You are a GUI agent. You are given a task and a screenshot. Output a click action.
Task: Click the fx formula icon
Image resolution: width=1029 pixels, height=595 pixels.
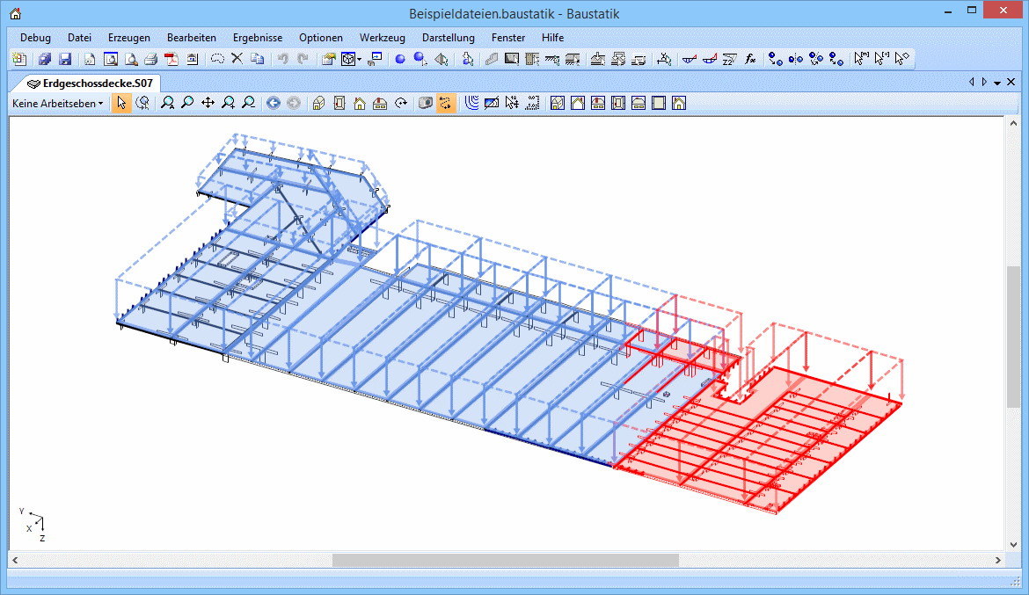tap(750, 60)
